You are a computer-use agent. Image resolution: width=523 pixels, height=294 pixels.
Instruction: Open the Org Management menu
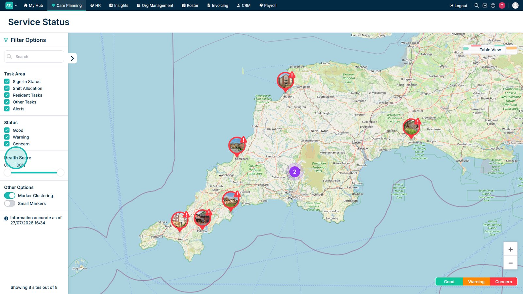point(155,5)
